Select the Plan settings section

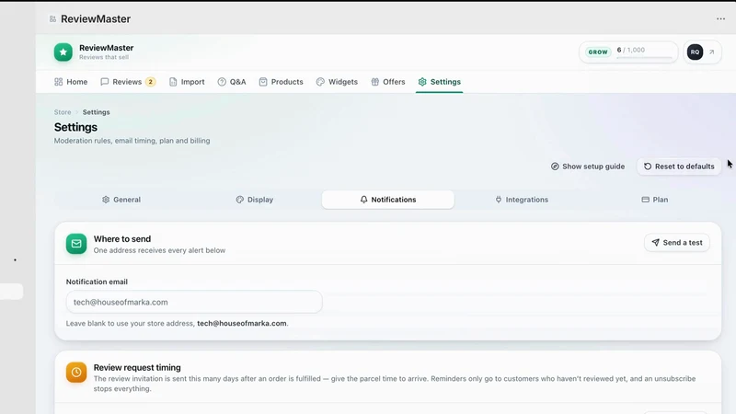tap(655, 200)
